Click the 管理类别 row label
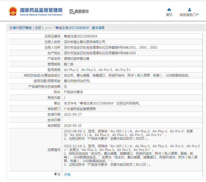 [x=54, y=64]
